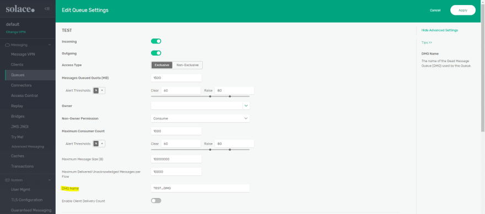Open Replay in sidebar
Viewport: 485px width, 214px height.
tap(17, 106)
